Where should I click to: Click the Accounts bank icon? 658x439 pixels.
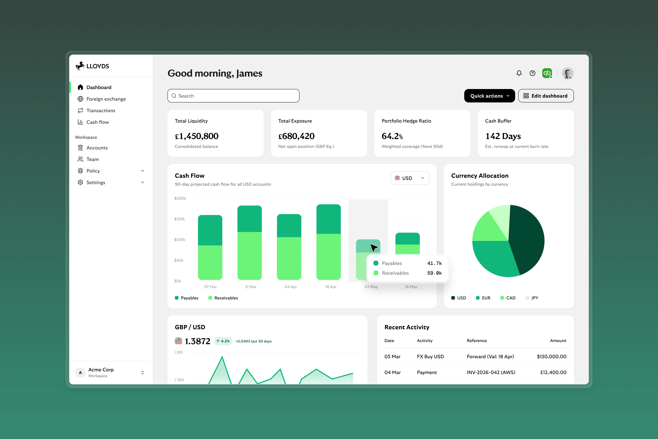[80, 148]
